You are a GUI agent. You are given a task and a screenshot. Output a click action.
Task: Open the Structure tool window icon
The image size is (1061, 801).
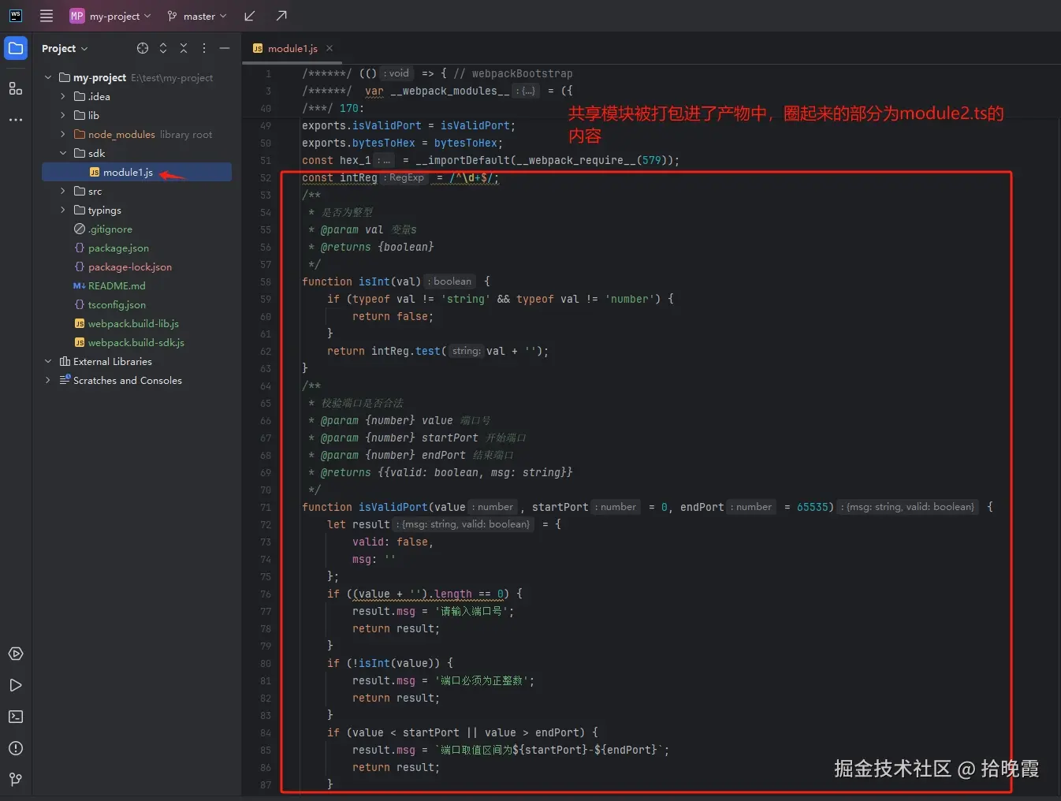(16, 88)
